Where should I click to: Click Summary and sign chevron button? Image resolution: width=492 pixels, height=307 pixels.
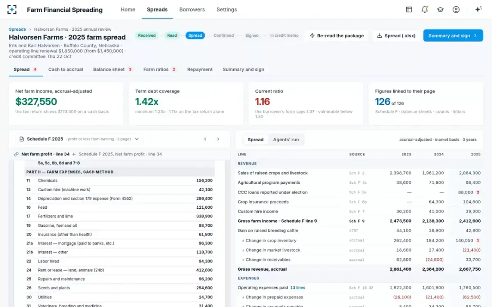coord(453,36)
